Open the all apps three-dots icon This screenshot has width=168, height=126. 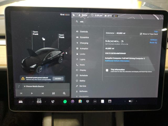[x=95, y=101]
